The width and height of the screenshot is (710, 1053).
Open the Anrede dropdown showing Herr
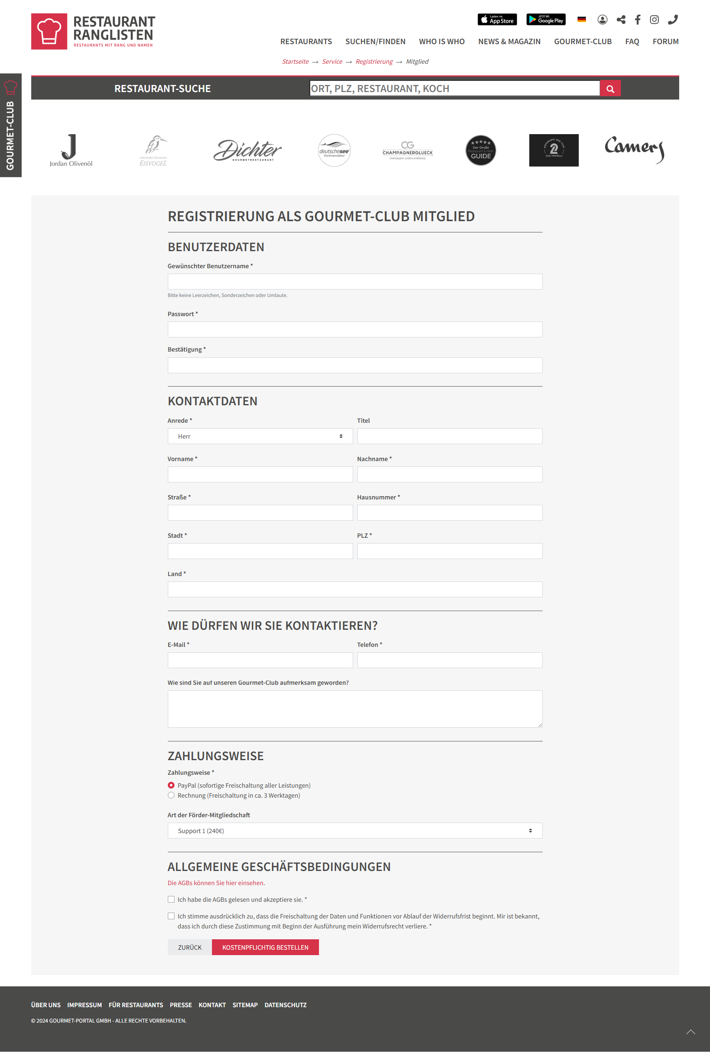(260, 436)
